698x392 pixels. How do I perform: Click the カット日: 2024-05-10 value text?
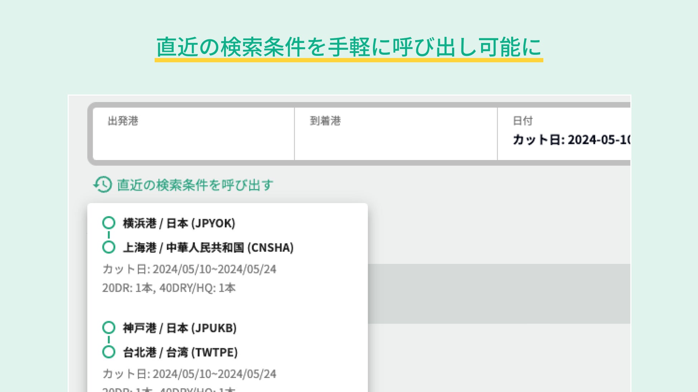pyautogui.click(x=571, y=140)
